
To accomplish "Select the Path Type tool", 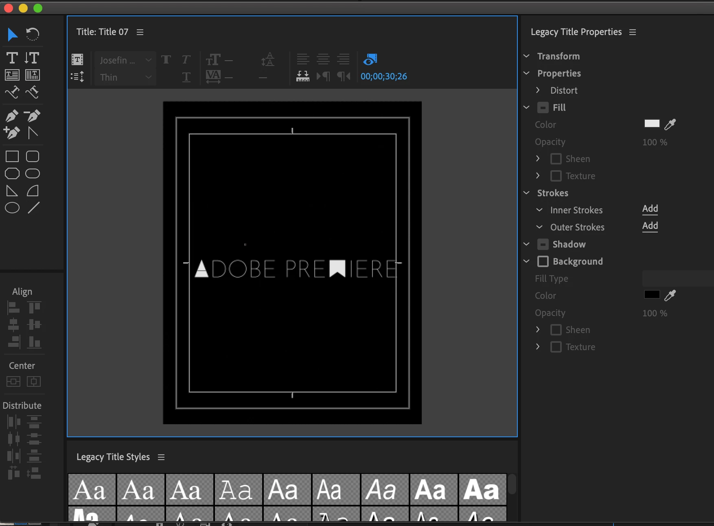I will click(x=12, y=92).
